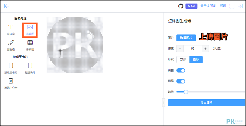Click the 图像处理 section heading
This screenshot has height=126, width=246.
[20, 18]
